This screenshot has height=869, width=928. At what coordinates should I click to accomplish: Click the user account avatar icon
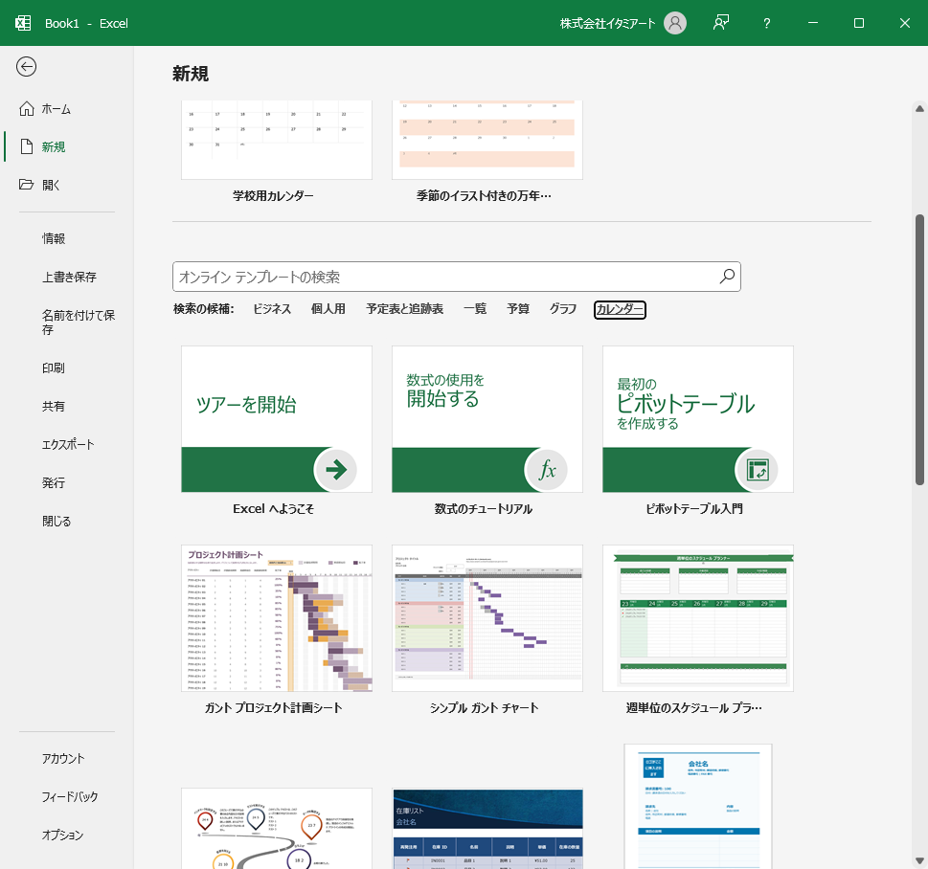point(675,23)
